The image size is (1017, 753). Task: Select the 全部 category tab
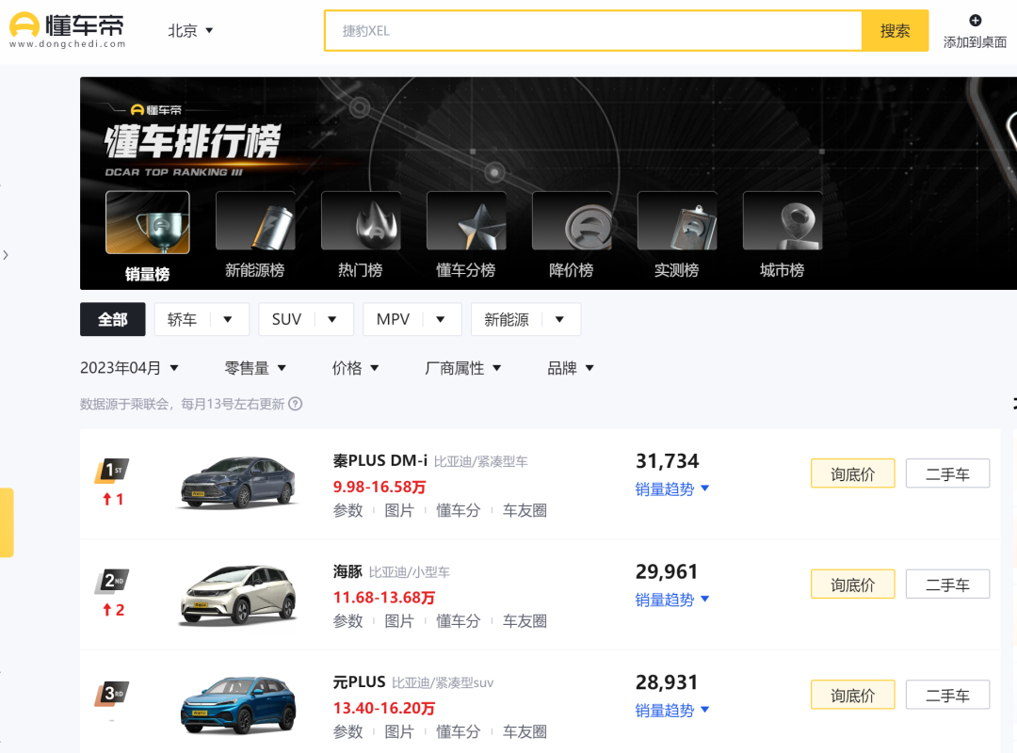(112, 319)
